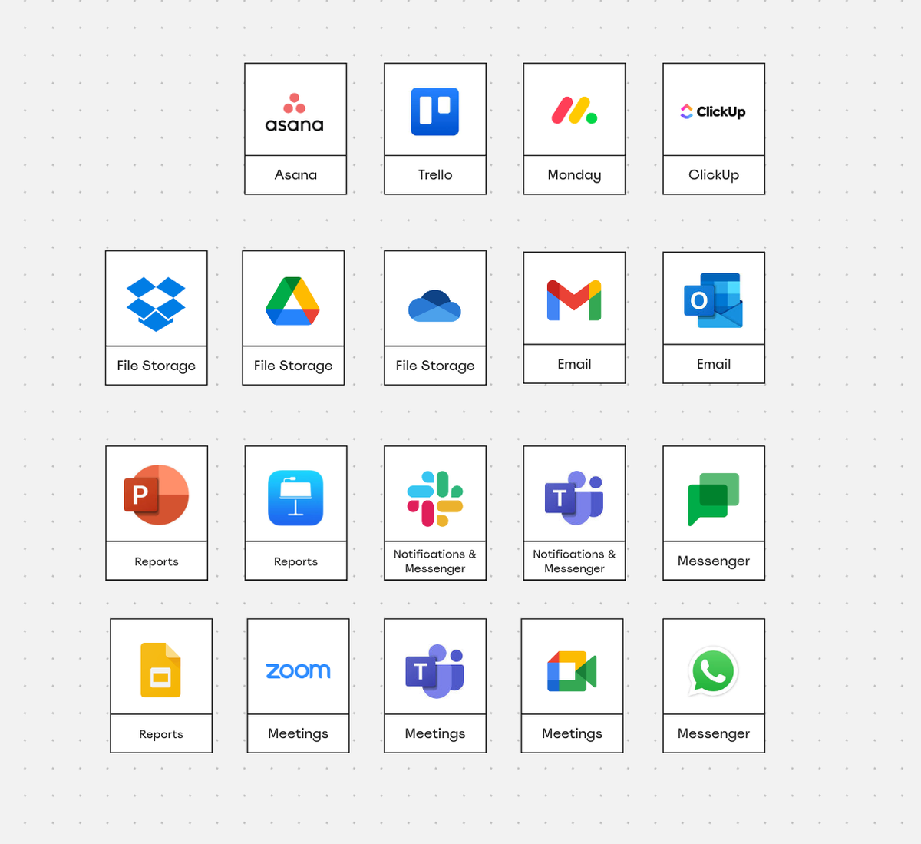921x844 pixels.
Task: Select the Google Drive icon
Action: [x=292, y=301]
